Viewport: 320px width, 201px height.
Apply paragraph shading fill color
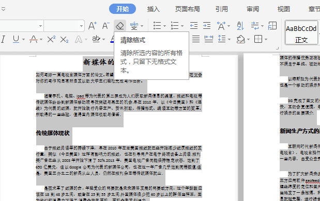click(x=241, y=39)
